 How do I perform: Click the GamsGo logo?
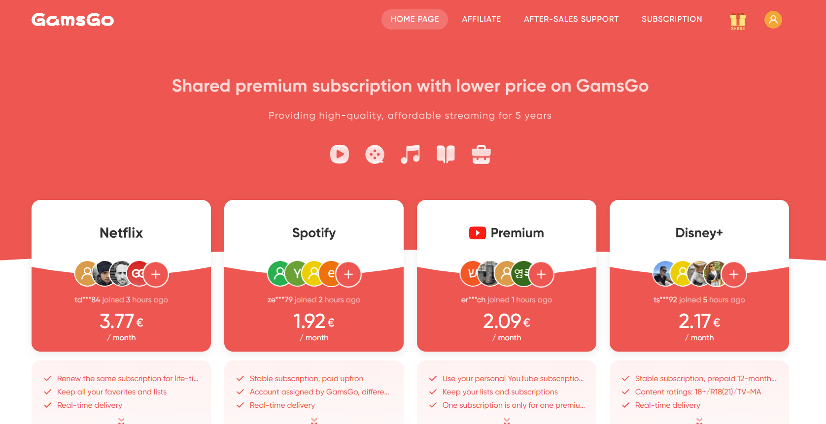[x=72, y=20]
